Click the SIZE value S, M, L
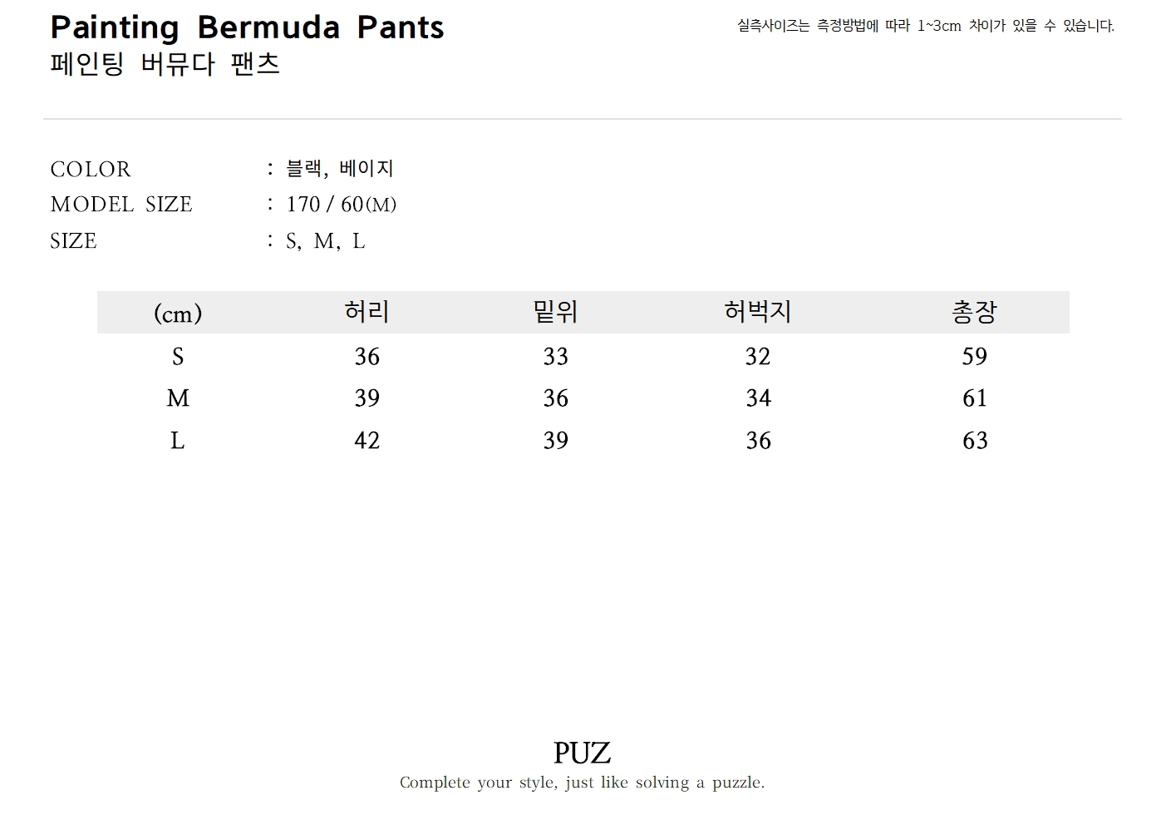The width and height of the screenshot is (1166, 825). click(x=325, y=241)
